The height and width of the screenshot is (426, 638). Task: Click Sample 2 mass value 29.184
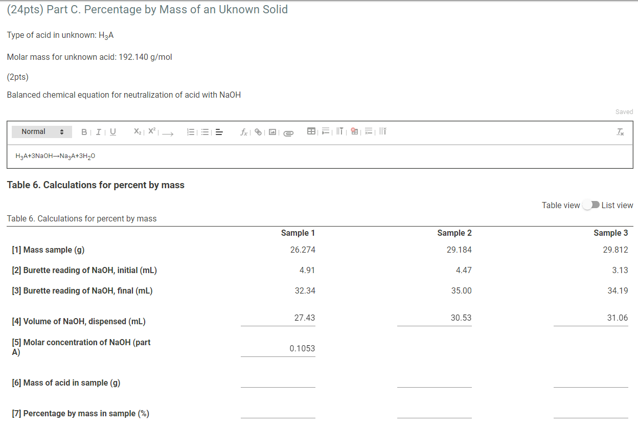coord(459,250)
